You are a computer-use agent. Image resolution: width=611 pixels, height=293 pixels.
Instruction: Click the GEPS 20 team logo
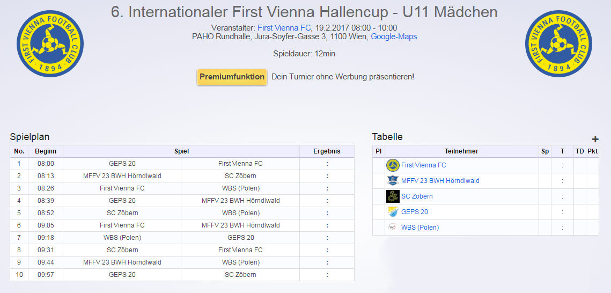point(393,212)
